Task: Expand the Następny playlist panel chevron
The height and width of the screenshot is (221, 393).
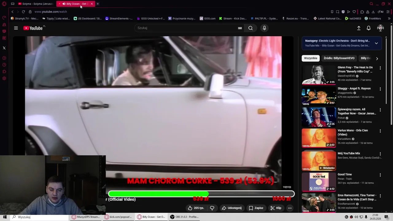Action: click(376, 43)
